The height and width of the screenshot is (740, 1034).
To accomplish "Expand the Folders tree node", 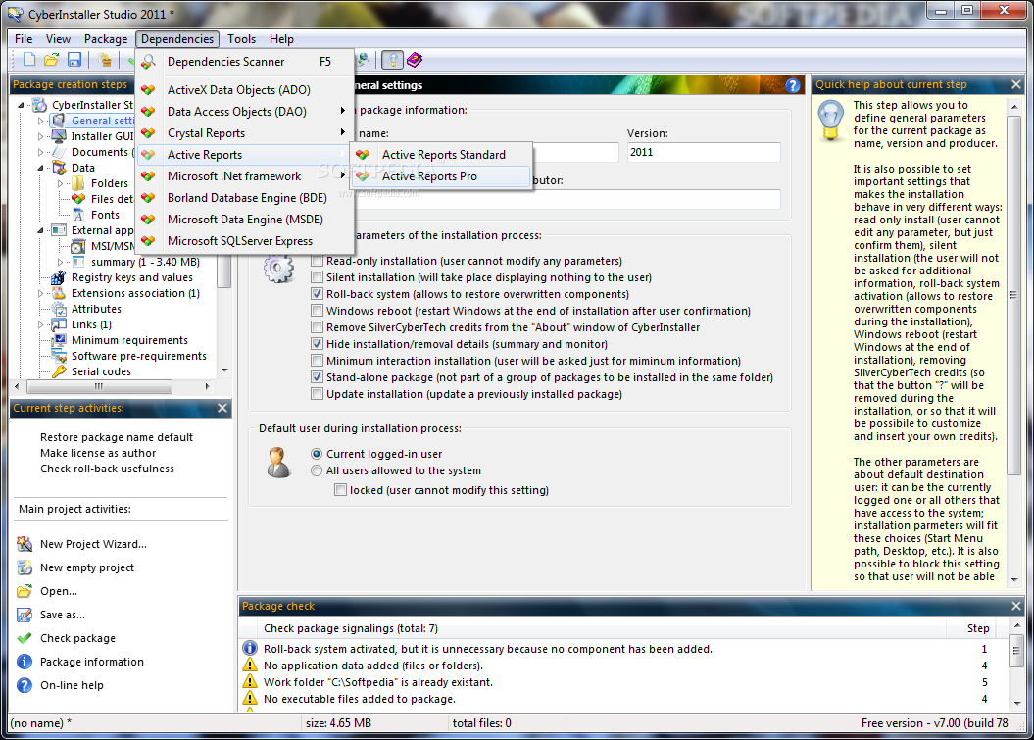I will click(x=61, y=183).
